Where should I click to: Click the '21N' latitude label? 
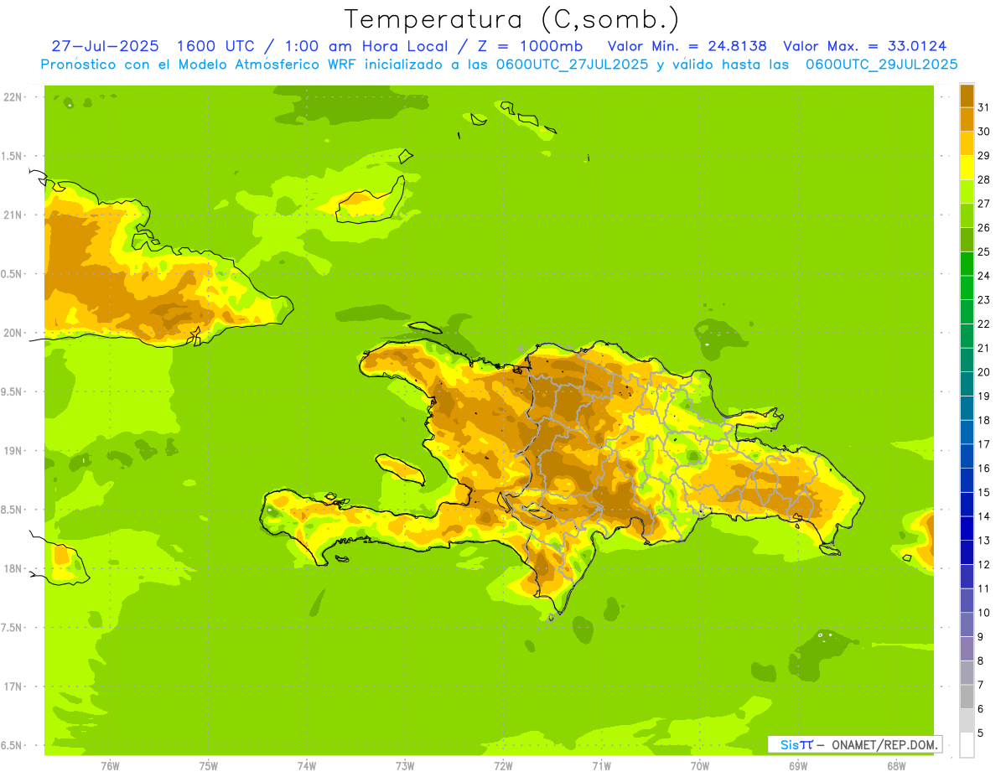tap(13, 215)
